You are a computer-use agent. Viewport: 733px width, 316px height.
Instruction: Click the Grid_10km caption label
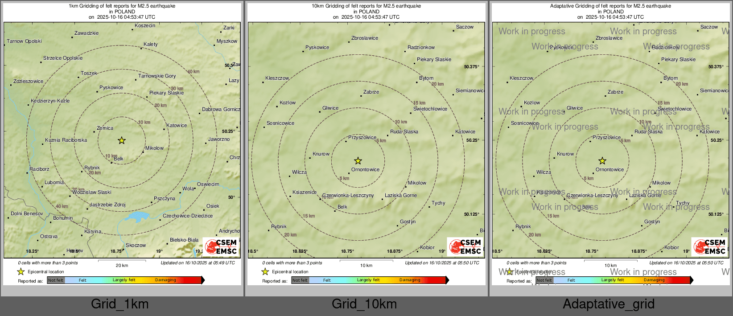tap(364, 304)
